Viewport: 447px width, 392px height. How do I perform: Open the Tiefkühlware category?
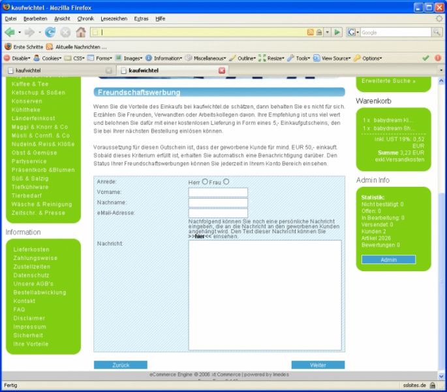pos(30,187)
